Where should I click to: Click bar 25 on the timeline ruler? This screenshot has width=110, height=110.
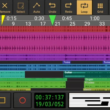click(x=72, y=24)
